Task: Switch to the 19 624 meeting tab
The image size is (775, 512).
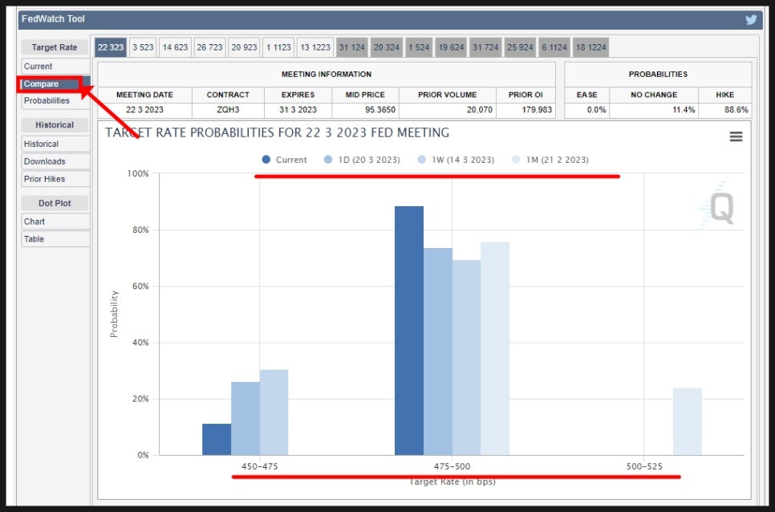Action: pos(451,47)
